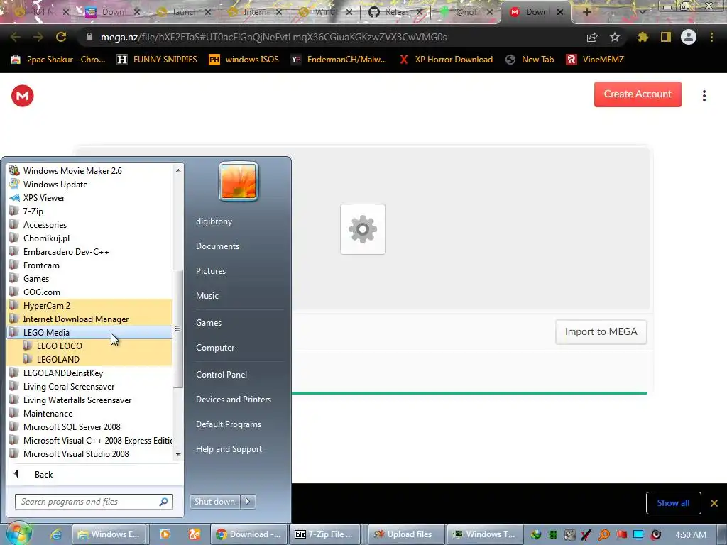Expand the LEGO LOCO subfolder

tap(89, 346)
